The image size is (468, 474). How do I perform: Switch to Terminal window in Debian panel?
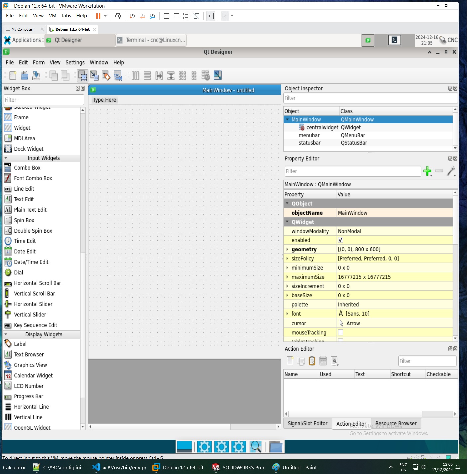click(151, 40)
